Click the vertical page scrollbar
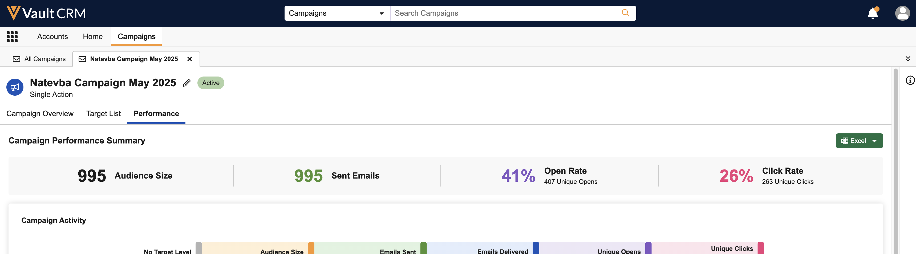This screenshot has height=254, width=916. point(895,160)
